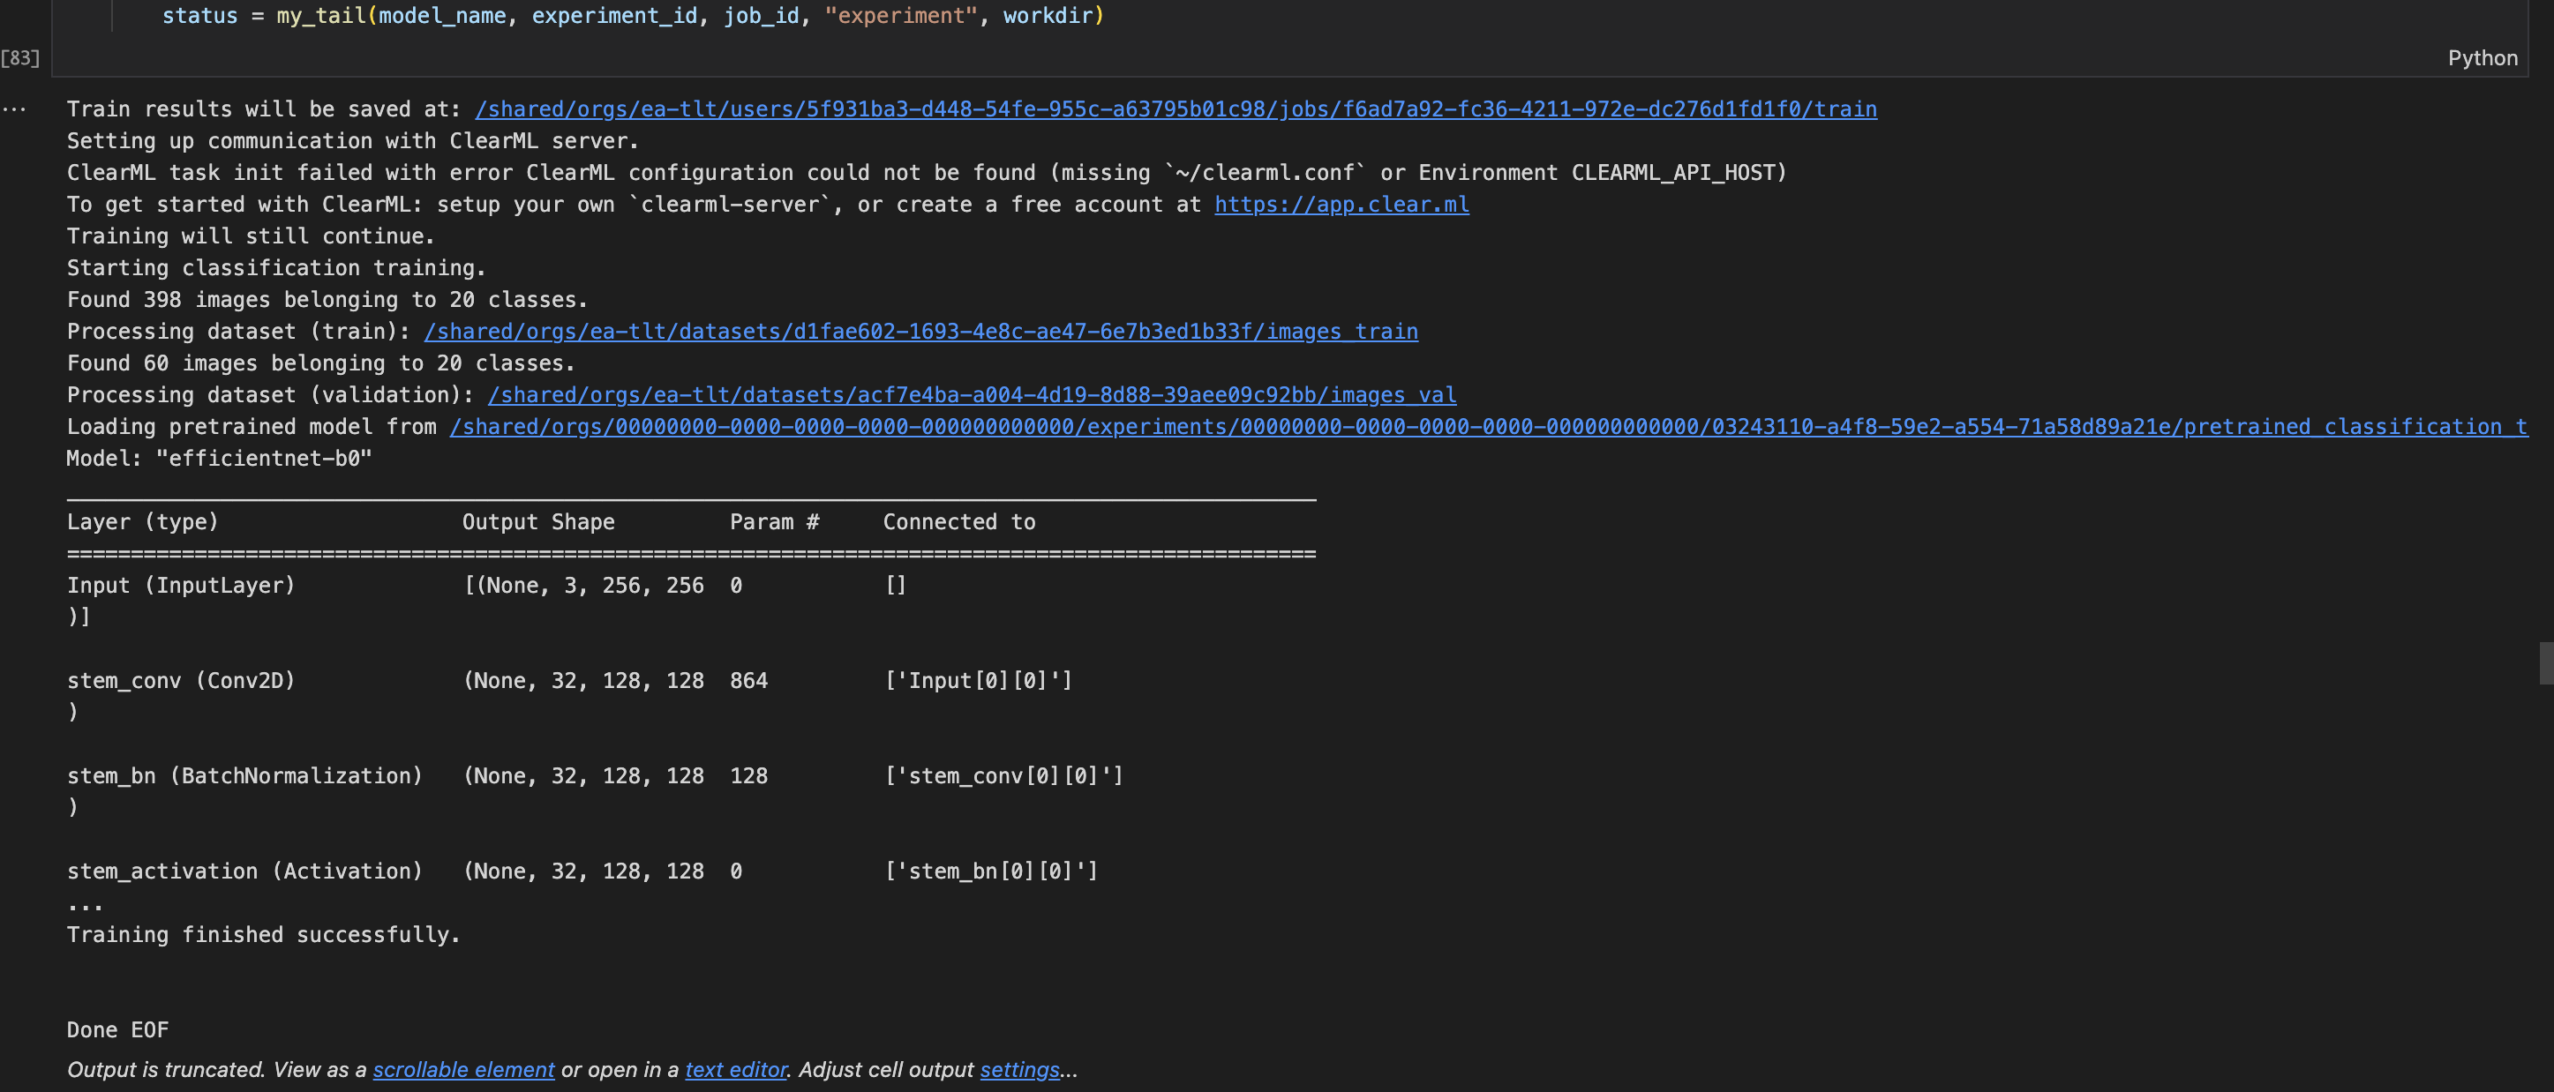Click the 'Connected to' column header

tap(958, 522)
